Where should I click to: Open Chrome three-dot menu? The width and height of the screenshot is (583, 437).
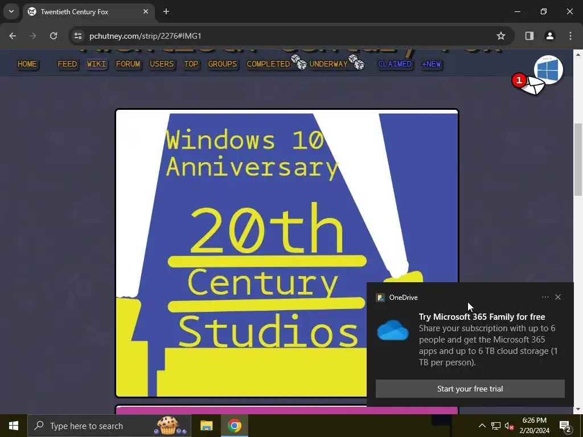click(x=570, y=36)
